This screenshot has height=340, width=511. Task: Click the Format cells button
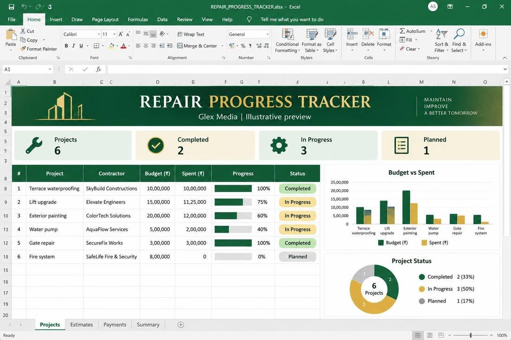click(384, 40)
